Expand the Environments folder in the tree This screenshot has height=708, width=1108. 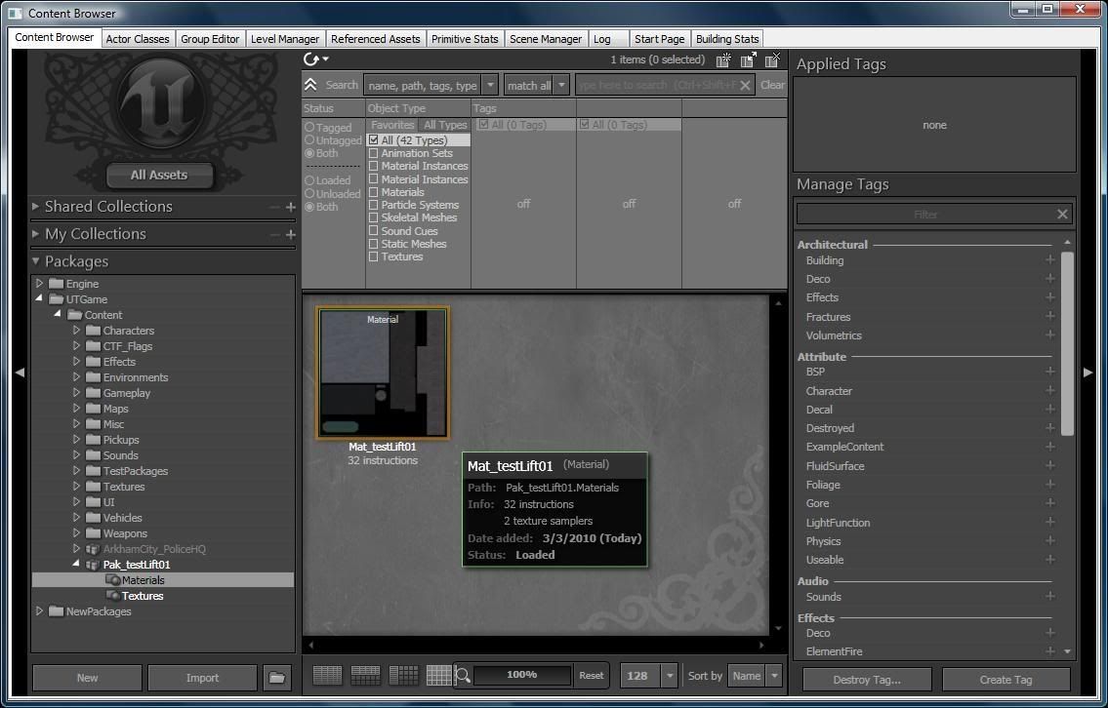point(76,377)
